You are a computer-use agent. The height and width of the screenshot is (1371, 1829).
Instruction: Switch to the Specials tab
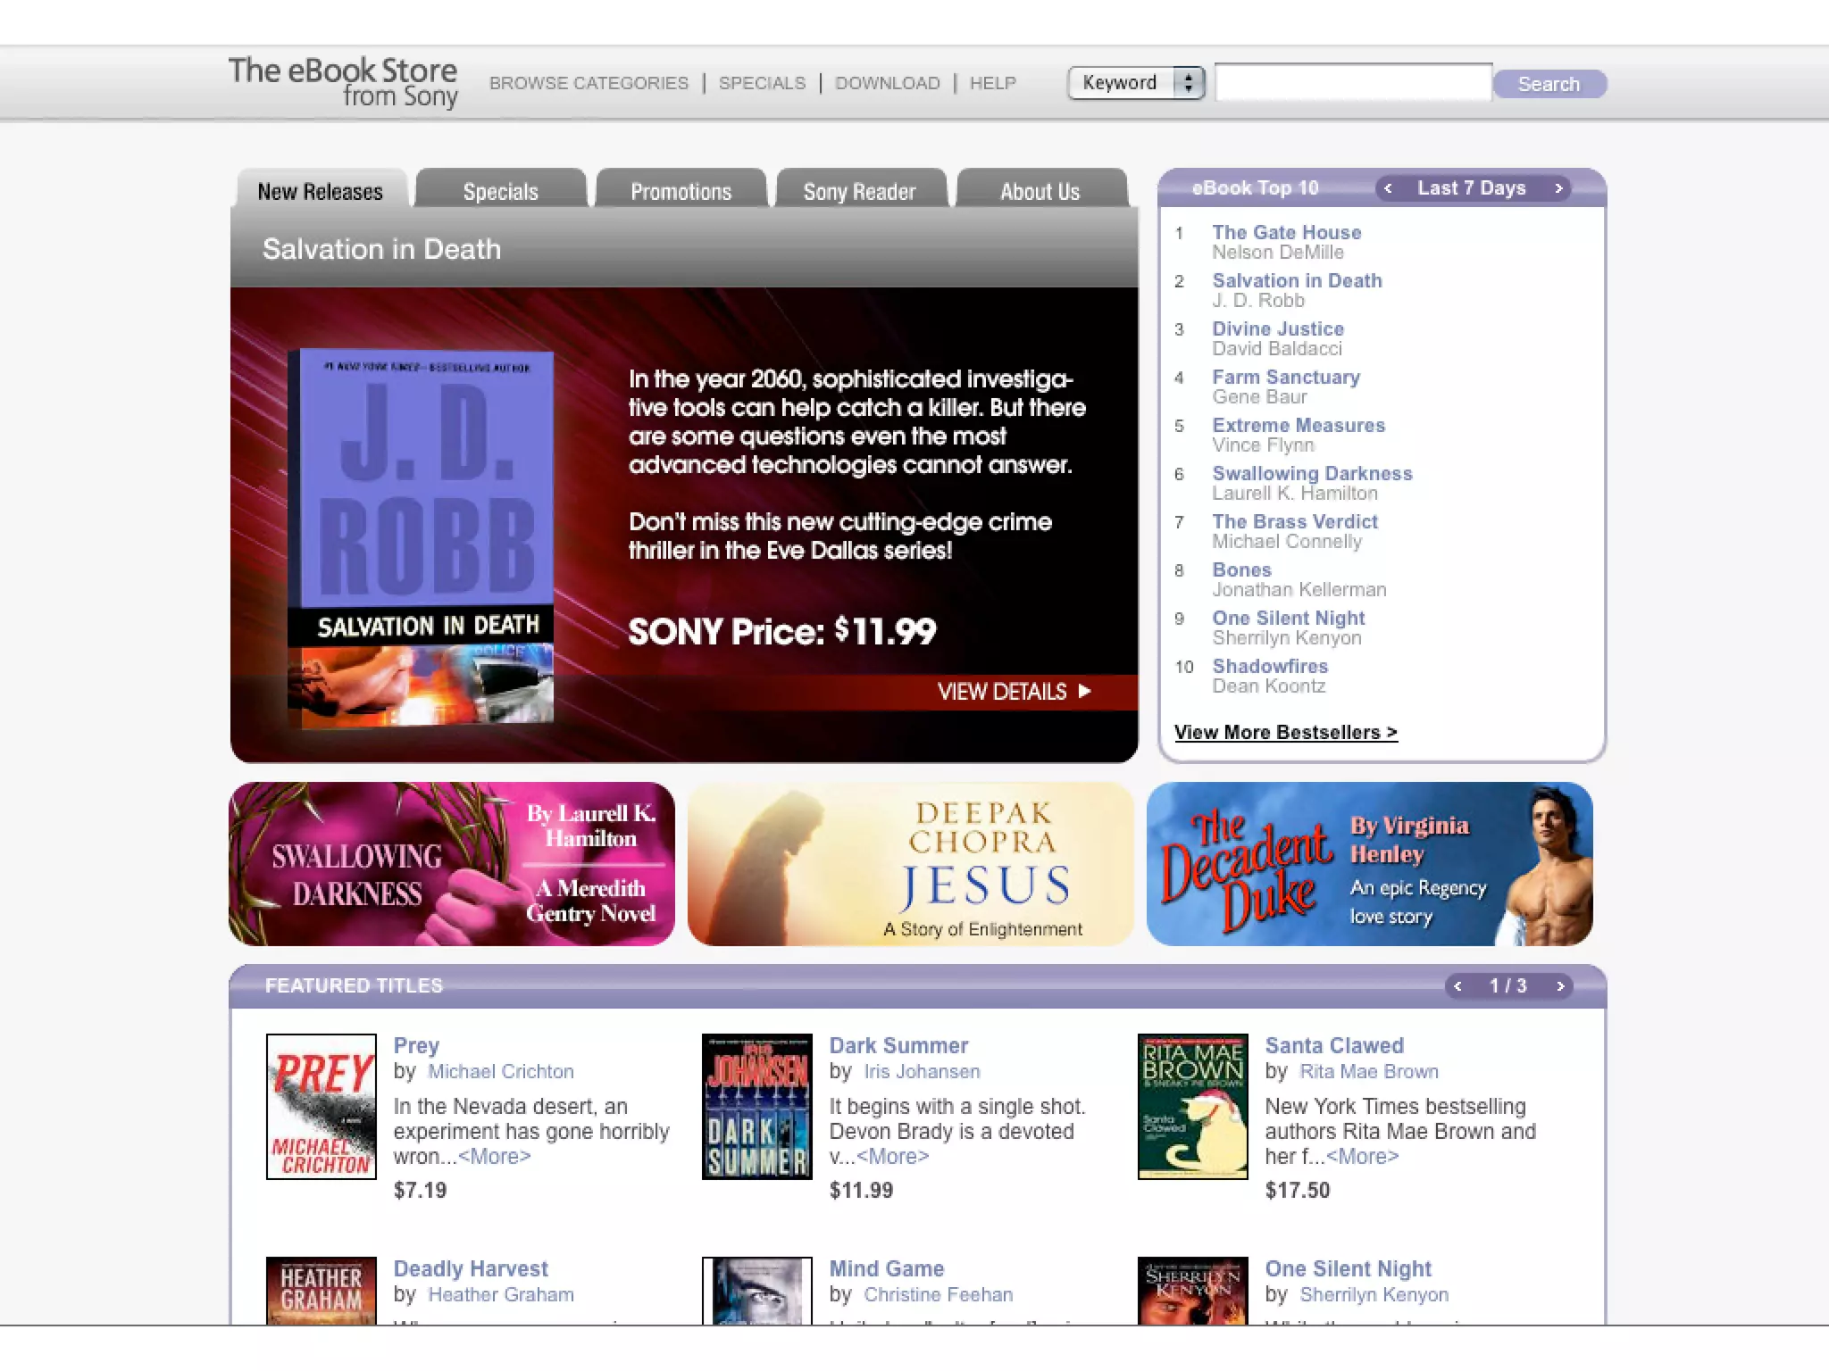pos(500,191)
